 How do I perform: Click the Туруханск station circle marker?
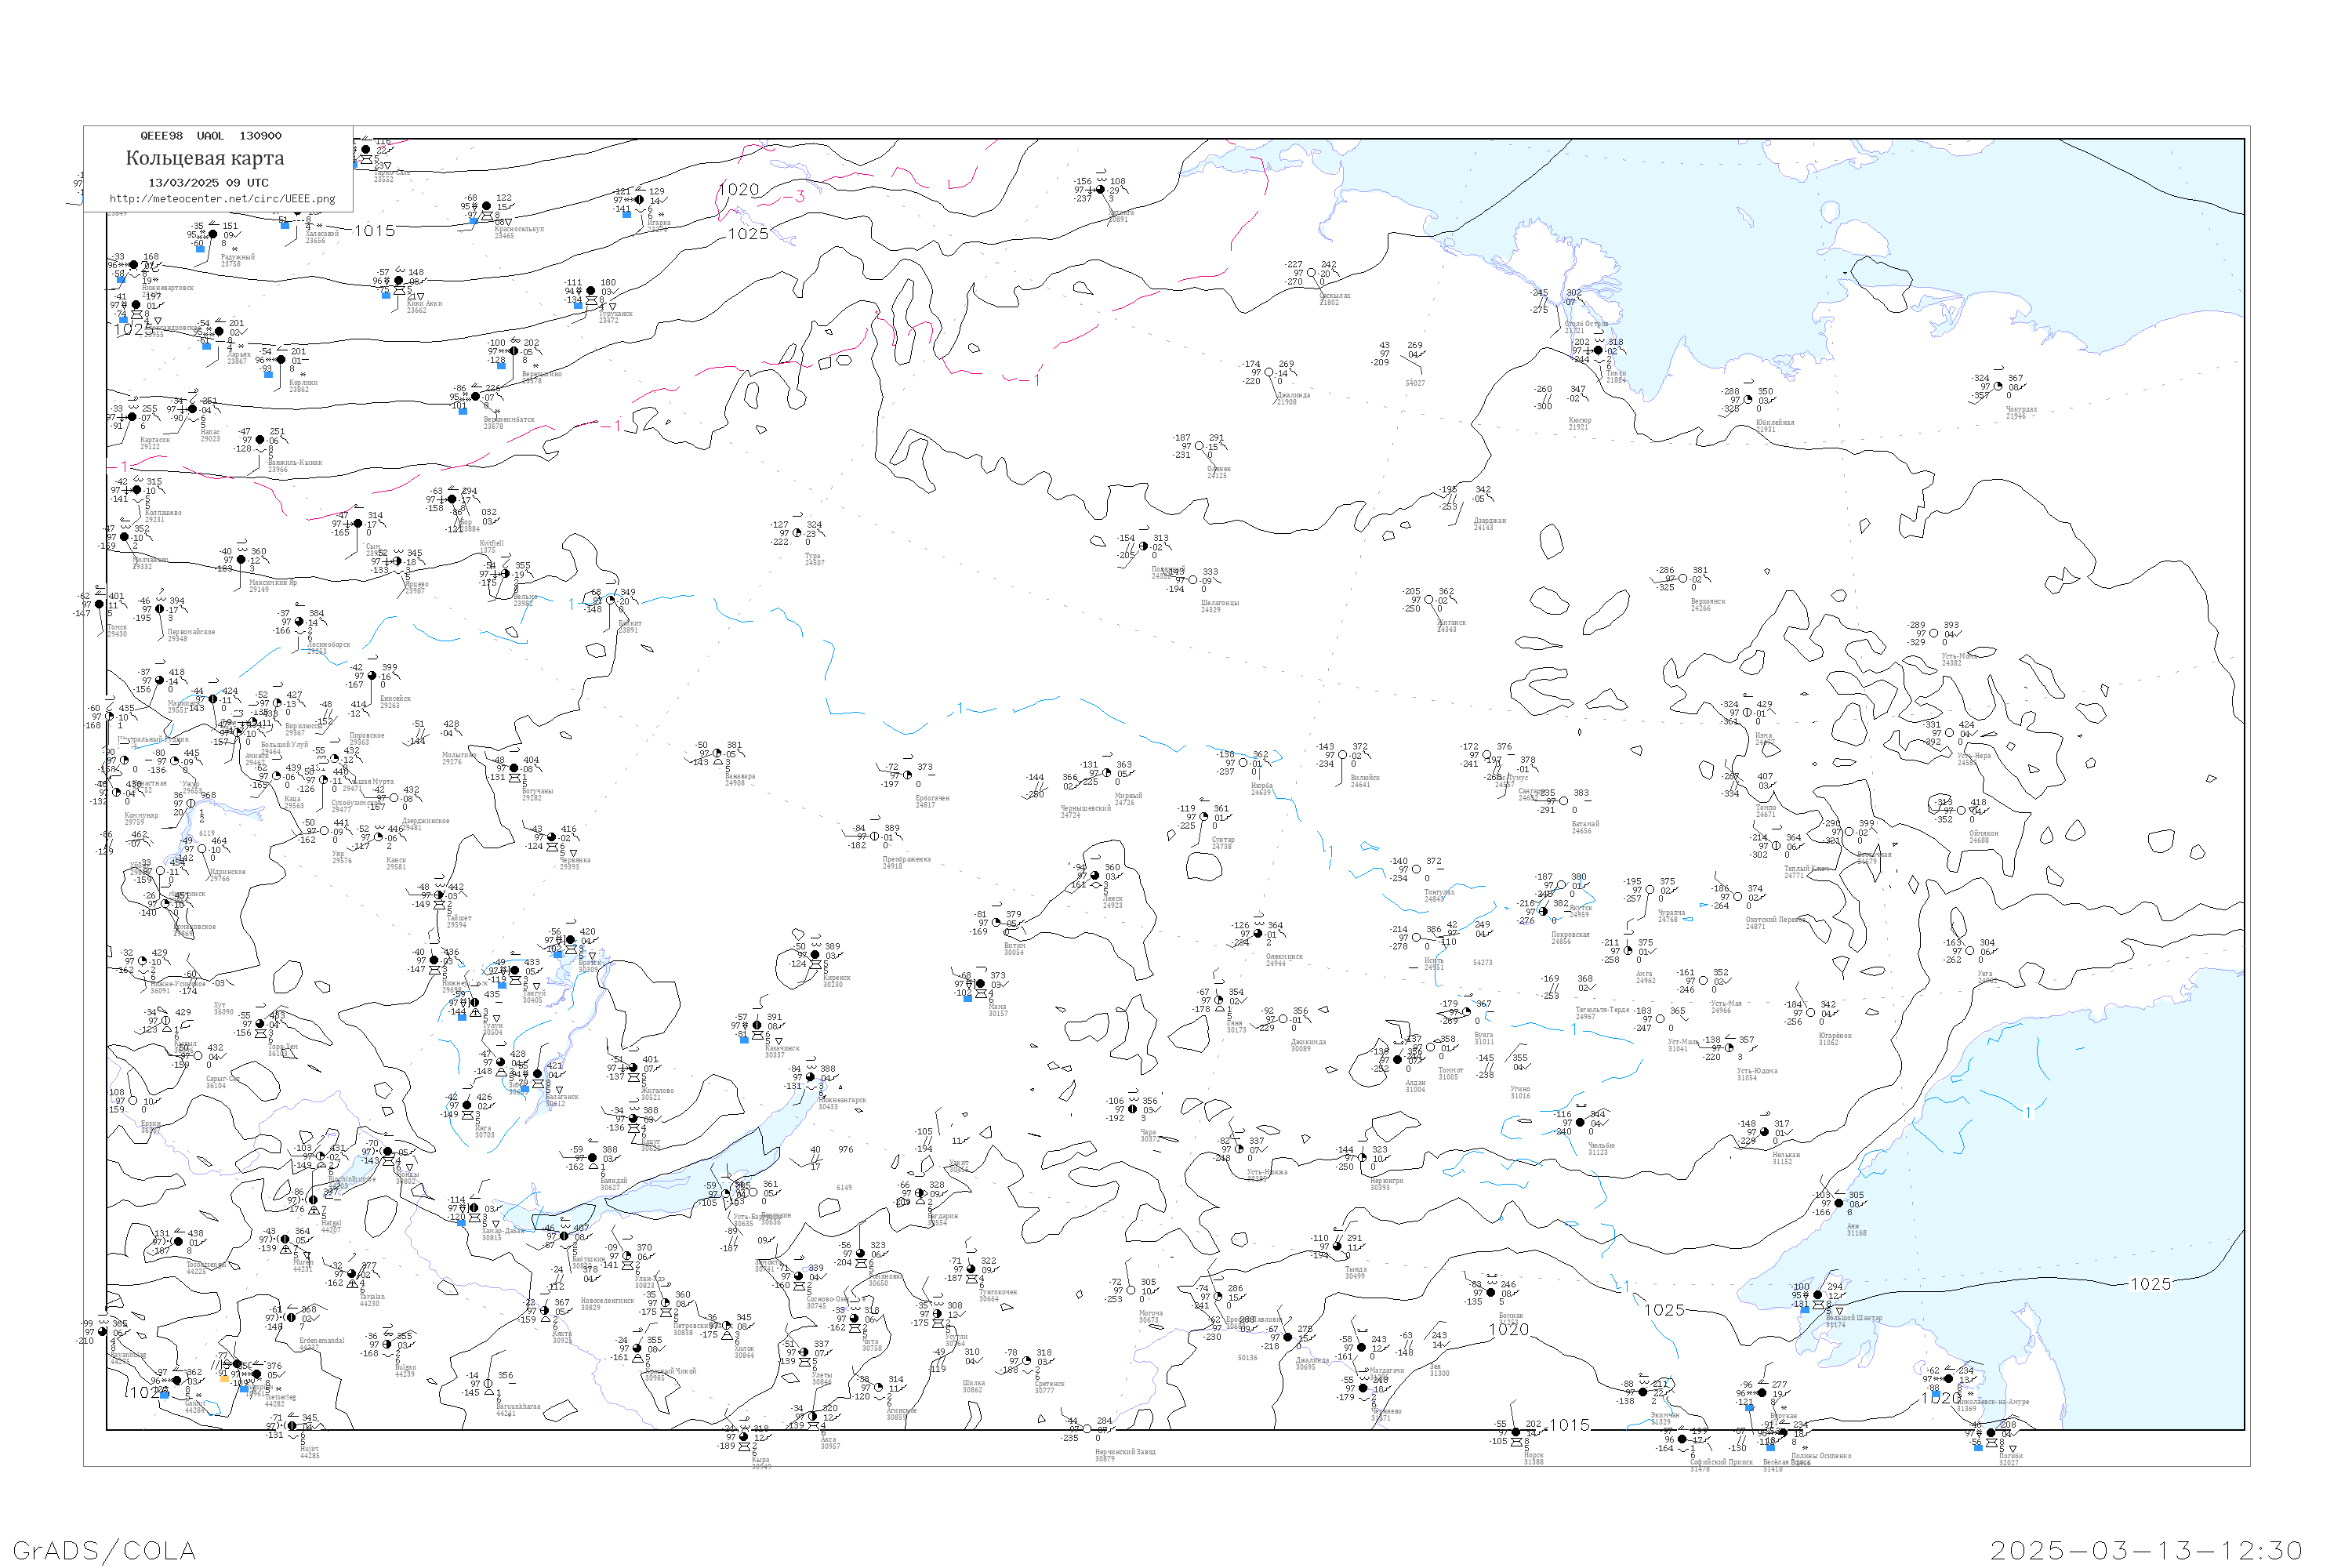coord(590,291)
